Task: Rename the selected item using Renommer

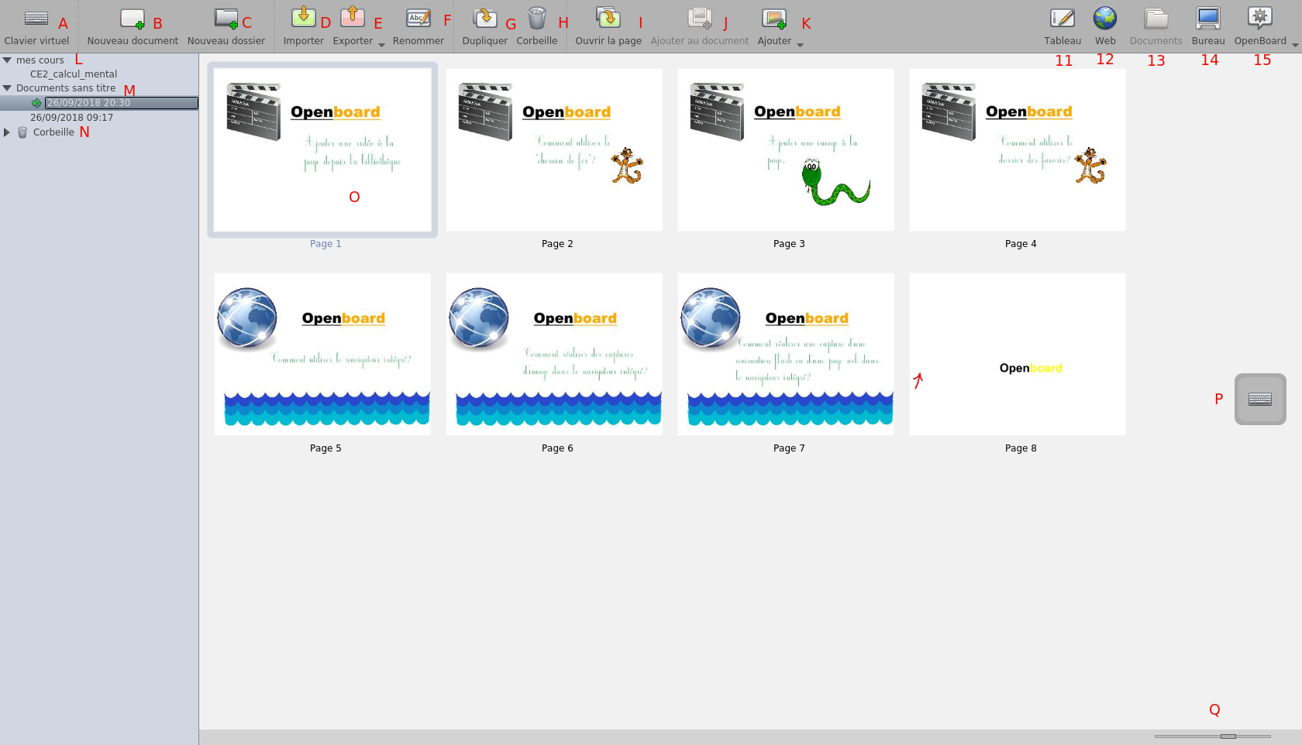Action: click(x=418, y=23)
